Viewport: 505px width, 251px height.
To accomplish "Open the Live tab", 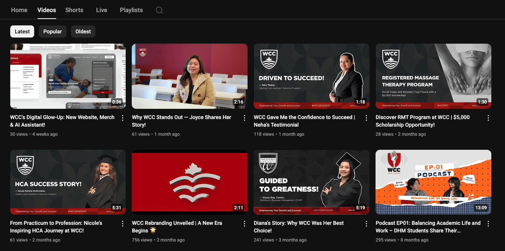I will click(x=101, y=10).
